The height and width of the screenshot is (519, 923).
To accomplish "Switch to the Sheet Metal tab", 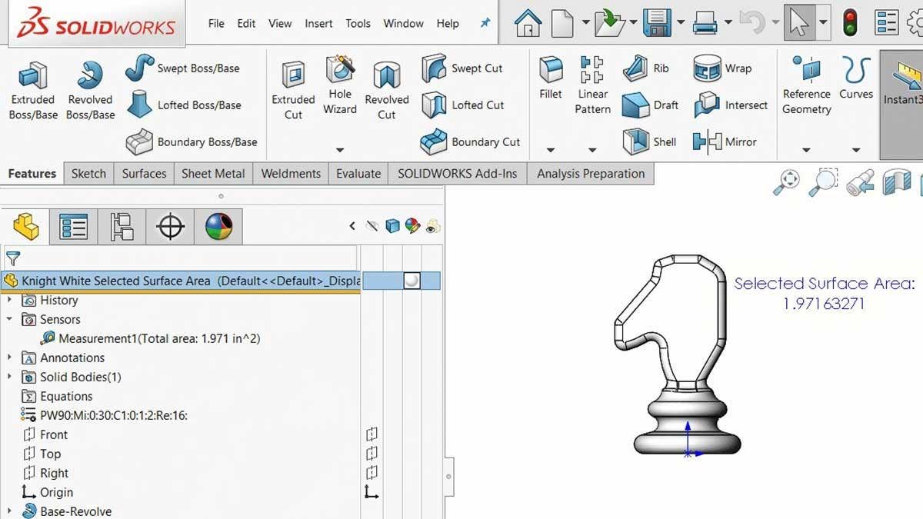I will click(213, 174).
